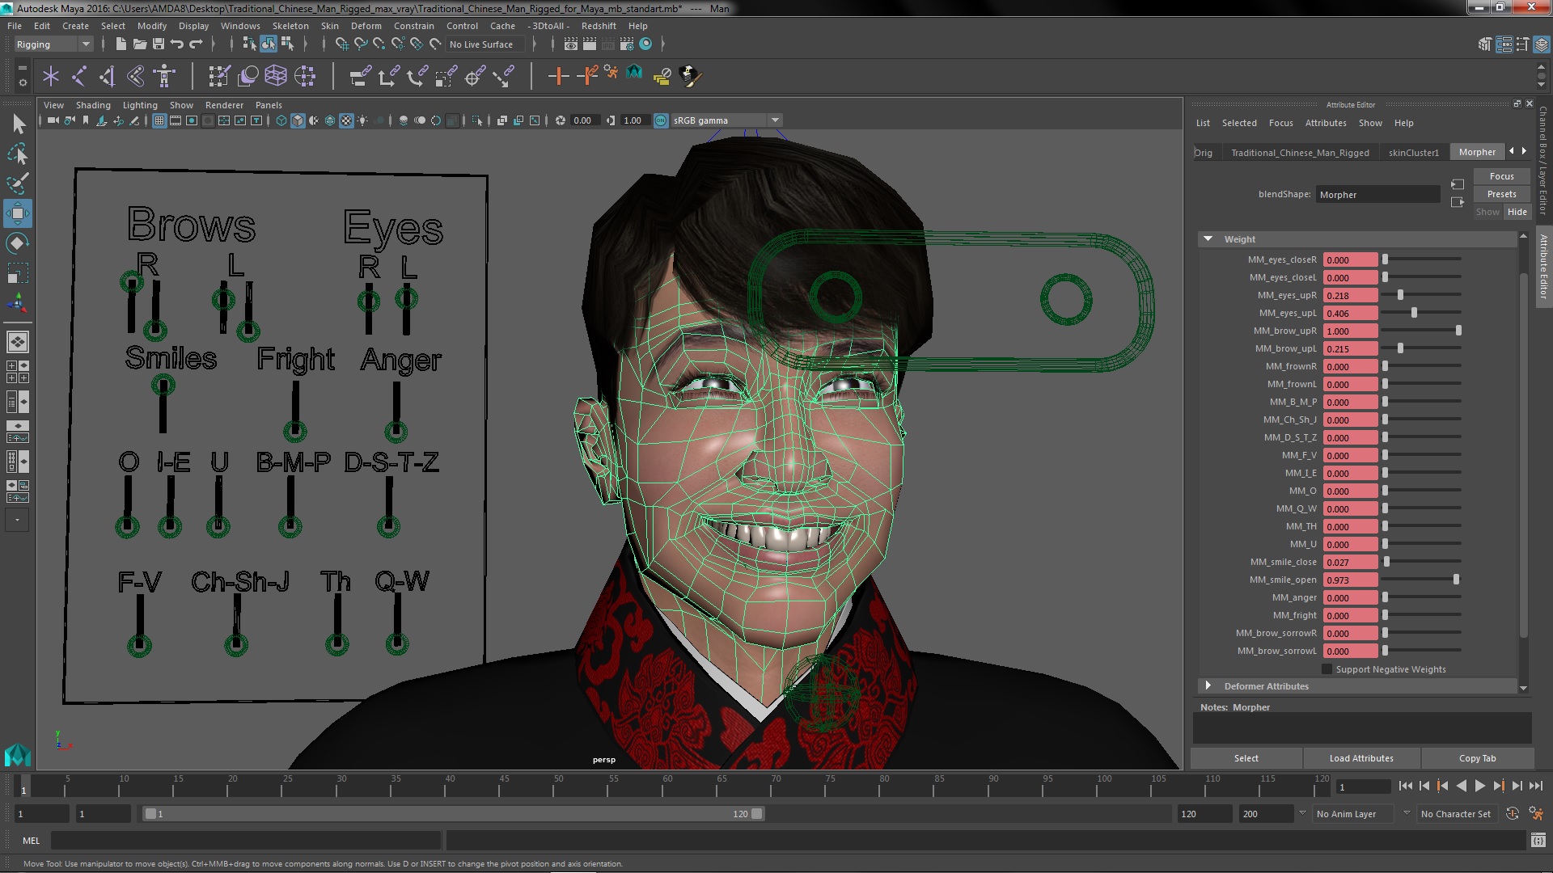Click the Save scene icon
The width and height of the screenshot is (1553, 873).
pyautogui.click(x=159, y=44)
